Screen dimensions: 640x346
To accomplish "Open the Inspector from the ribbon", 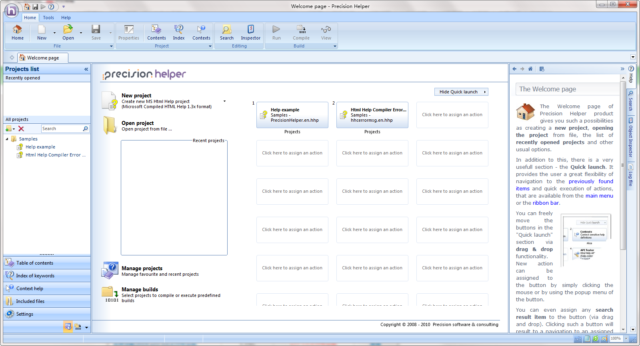I will pos(251,33).
